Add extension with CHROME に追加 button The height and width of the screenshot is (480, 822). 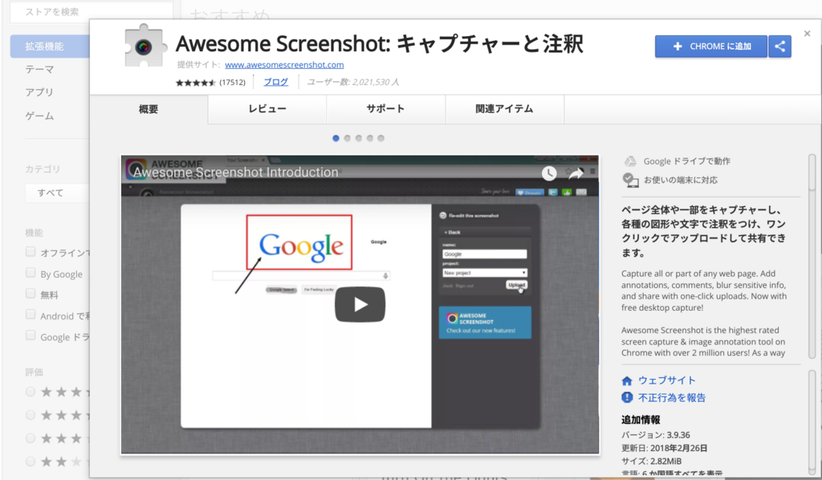point(711,46)
